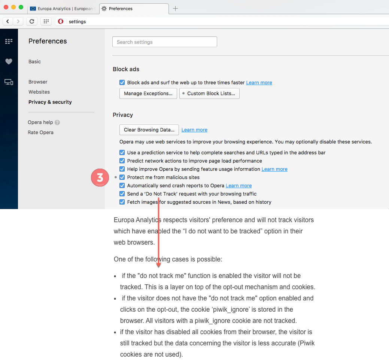
Task: Click the Block ads section heading
Action: (126, 69)
